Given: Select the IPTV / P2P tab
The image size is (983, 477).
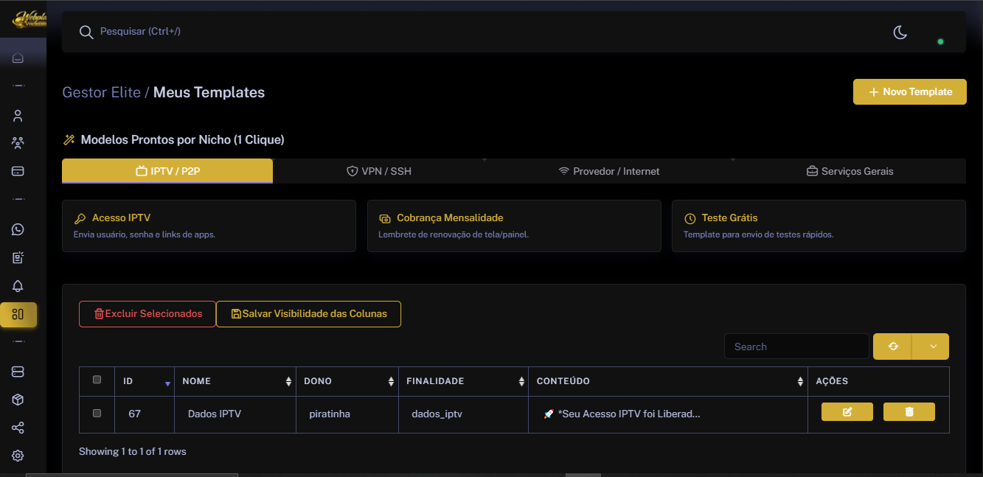Looking at the screenshot, I should 167,171.
